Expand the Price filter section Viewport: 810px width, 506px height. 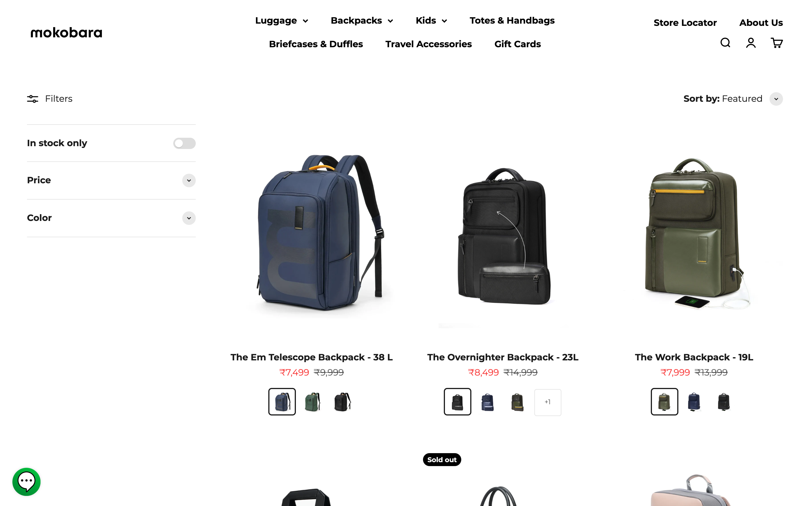click(x=111, y=180)
